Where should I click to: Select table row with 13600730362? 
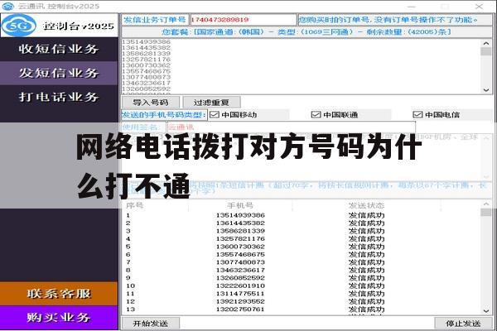coord(302,247)
